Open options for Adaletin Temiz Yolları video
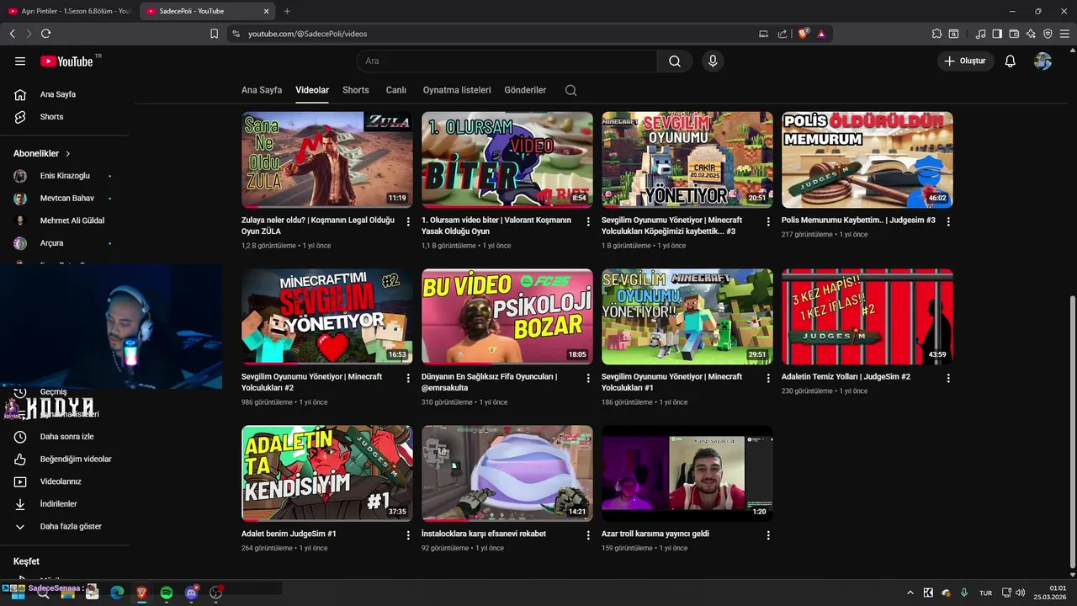Viewport: 1077px width, 606px height. tap(948, 378)
